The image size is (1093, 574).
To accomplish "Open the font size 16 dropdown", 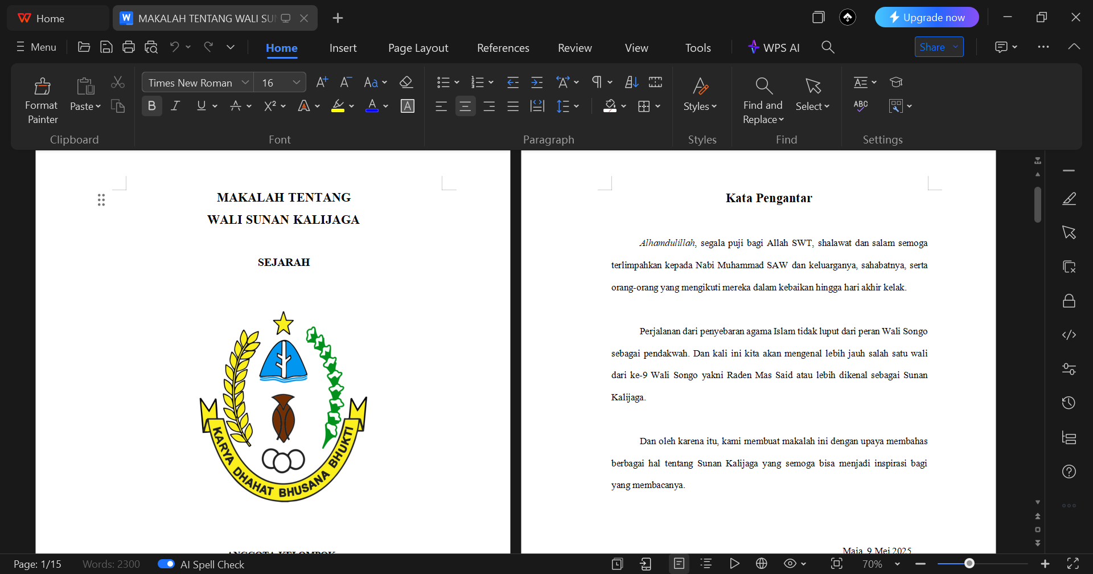I will click(x=296, y=83).
